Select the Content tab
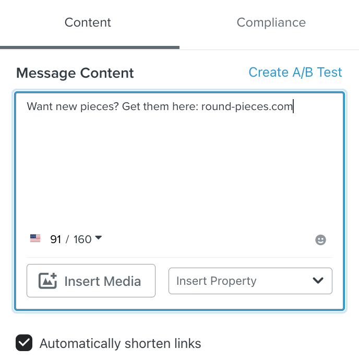The height and width of the screenshot is (361, 359). coord(88,23)
